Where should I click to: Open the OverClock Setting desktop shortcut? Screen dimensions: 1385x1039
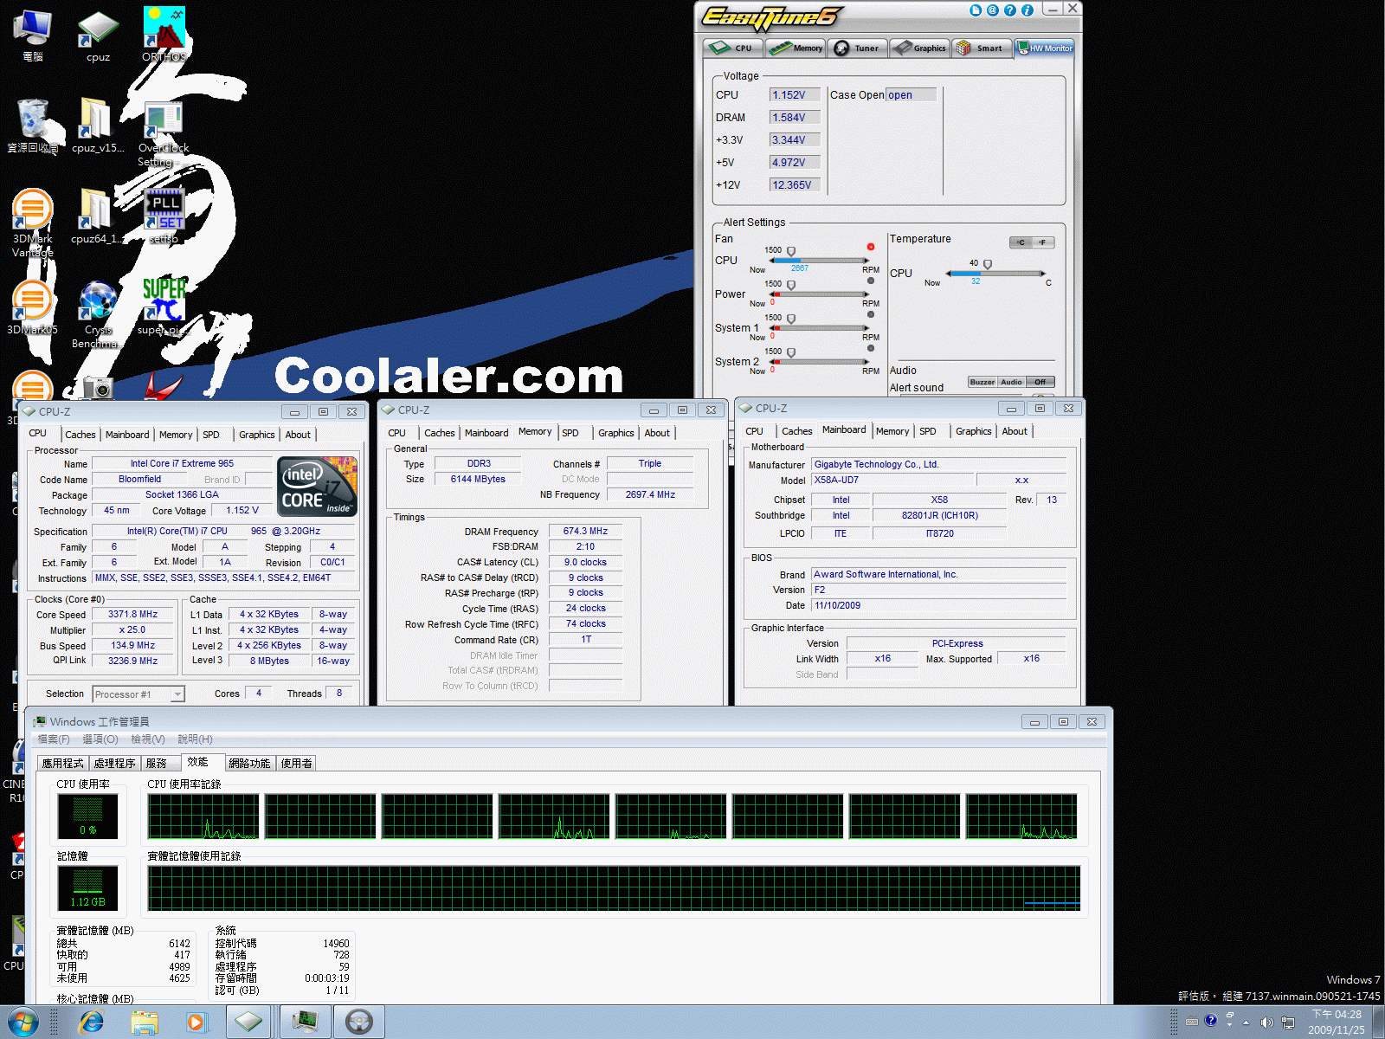[163, 134]
